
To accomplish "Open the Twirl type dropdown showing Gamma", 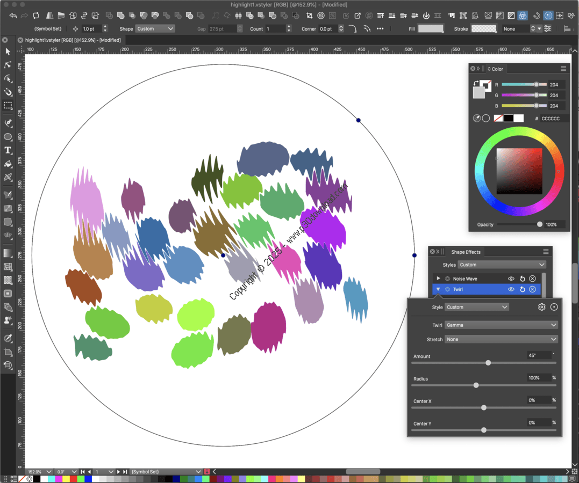I will pyautogui.click(x=501, y=325).
